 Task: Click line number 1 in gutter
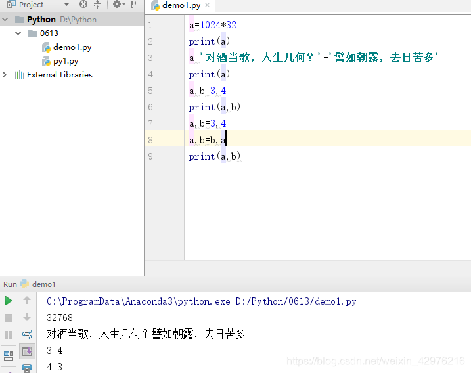pos(150,25)
